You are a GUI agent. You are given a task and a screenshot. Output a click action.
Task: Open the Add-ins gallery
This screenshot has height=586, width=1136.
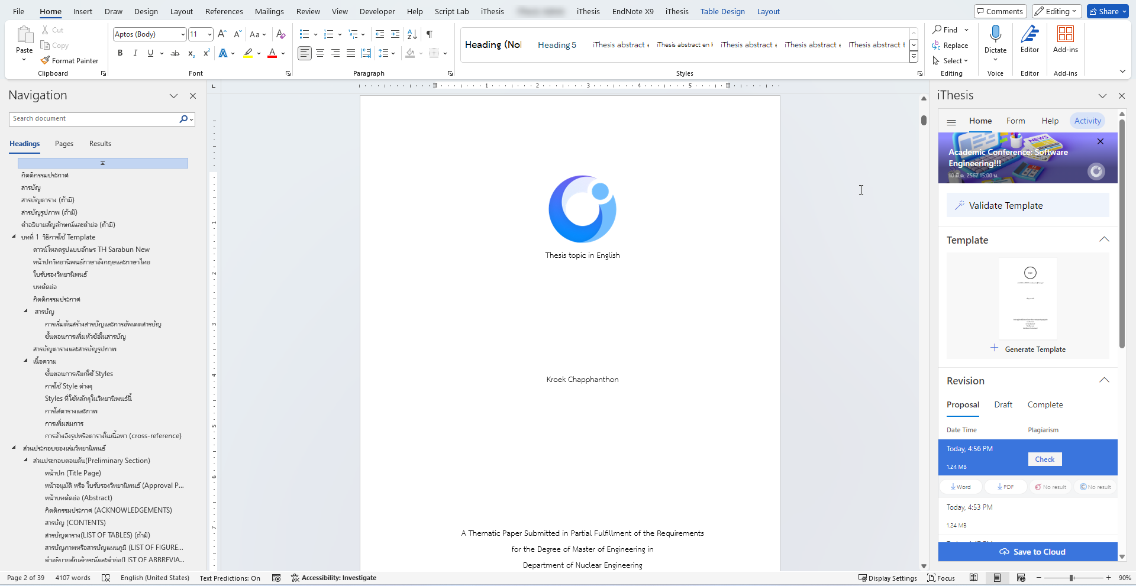pyautogui.click(x=1066, y=39)
